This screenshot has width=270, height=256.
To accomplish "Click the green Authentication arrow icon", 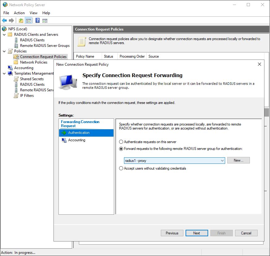I will (64, 133).
